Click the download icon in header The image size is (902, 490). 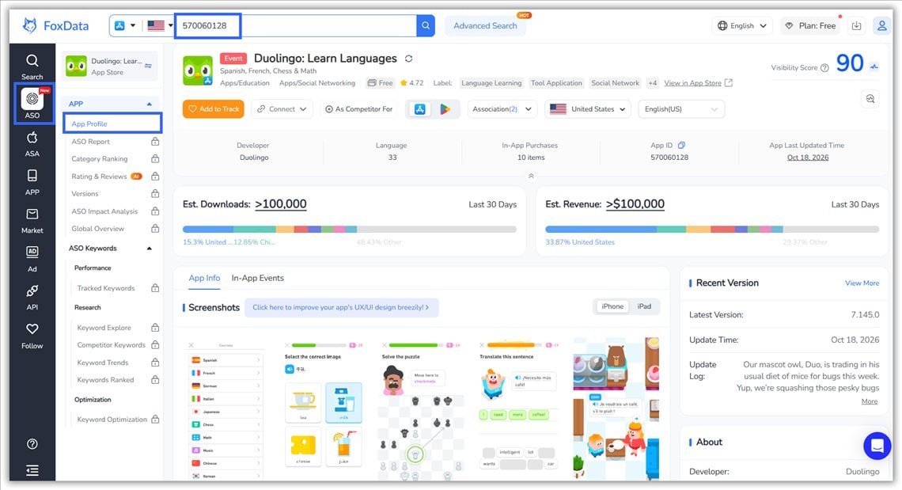tap(857, 26)
